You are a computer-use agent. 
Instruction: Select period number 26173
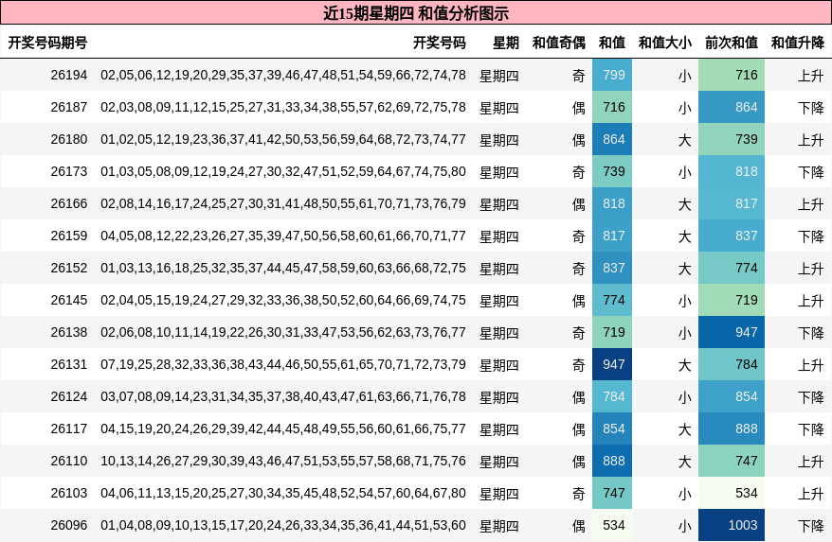(69, 171)
